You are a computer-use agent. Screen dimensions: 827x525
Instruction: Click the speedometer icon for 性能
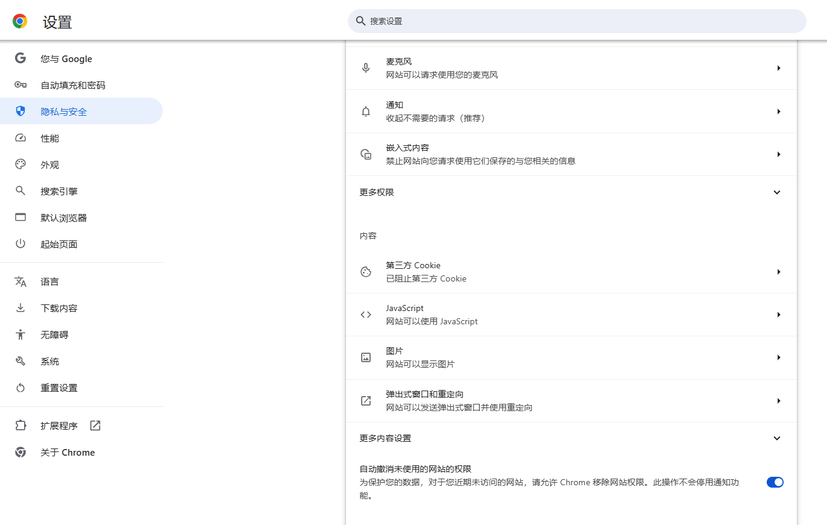[20, 138]
